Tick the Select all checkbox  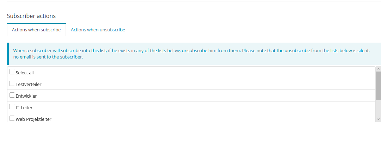click(12, 72)
